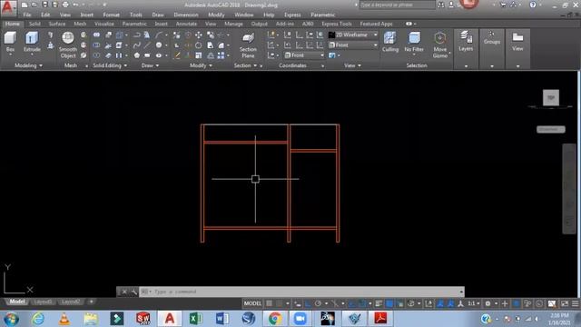Switch to the Annotate ribbon tab
This screenshot has width=581, height=327.
click(186, 24)
